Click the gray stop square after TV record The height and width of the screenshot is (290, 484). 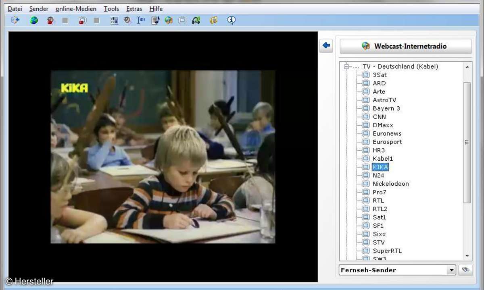97,20
